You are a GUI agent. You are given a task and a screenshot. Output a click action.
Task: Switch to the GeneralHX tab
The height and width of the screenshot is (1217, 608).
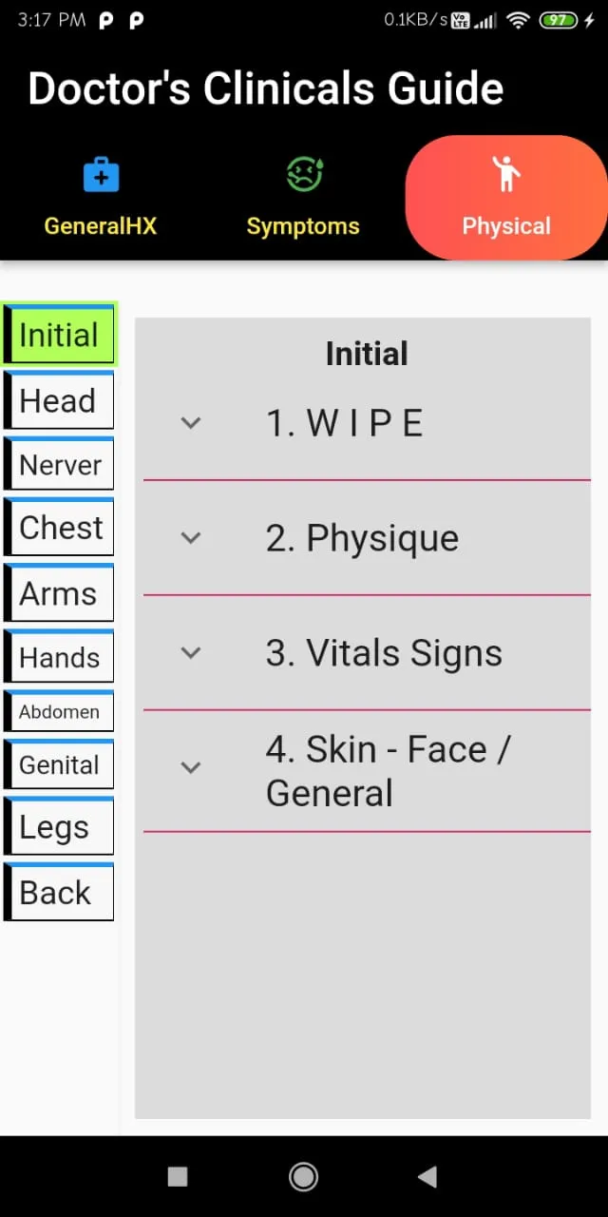[101, 198]
